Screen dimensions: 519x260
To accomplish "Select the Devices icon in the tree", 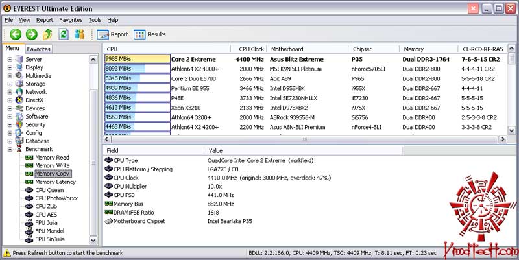I will (19, 108).
